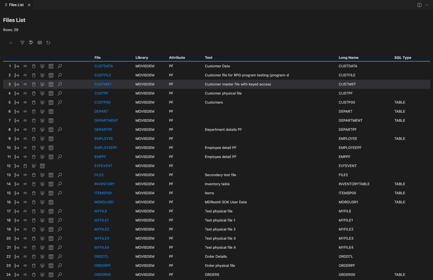Click the list document icon for MDRDUSR1
This screenshot has height=280, width=433.
click(51, 202)
